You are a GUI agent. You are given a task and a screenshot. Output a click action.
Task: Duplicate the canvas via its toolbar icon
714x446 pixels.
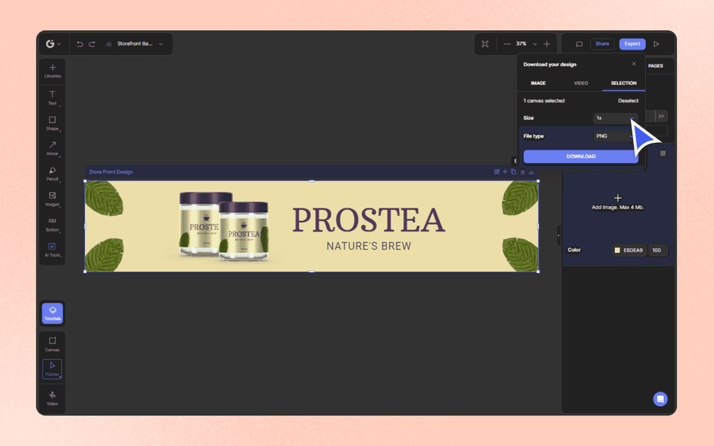514,171
